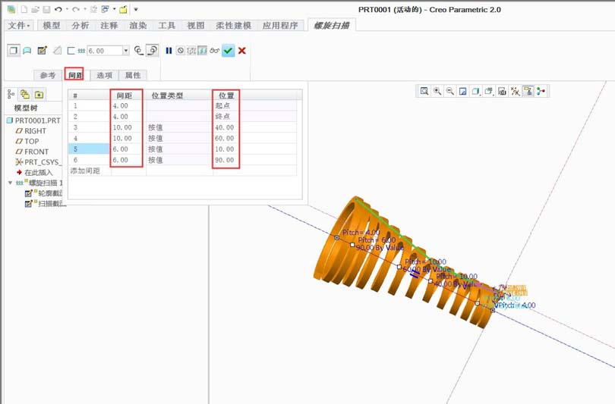Cancel the feature with red X
The image size is (615, 404).
(x=242, y=51)
